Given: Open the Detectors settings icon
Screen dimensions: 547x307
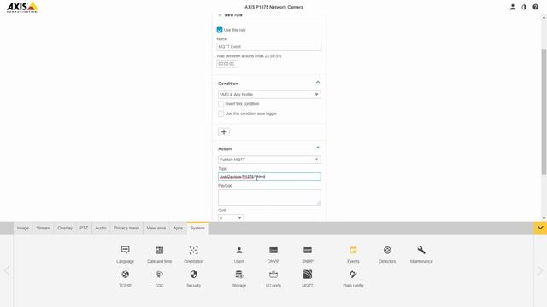Looking at the screenshot, I should point(387,250).
